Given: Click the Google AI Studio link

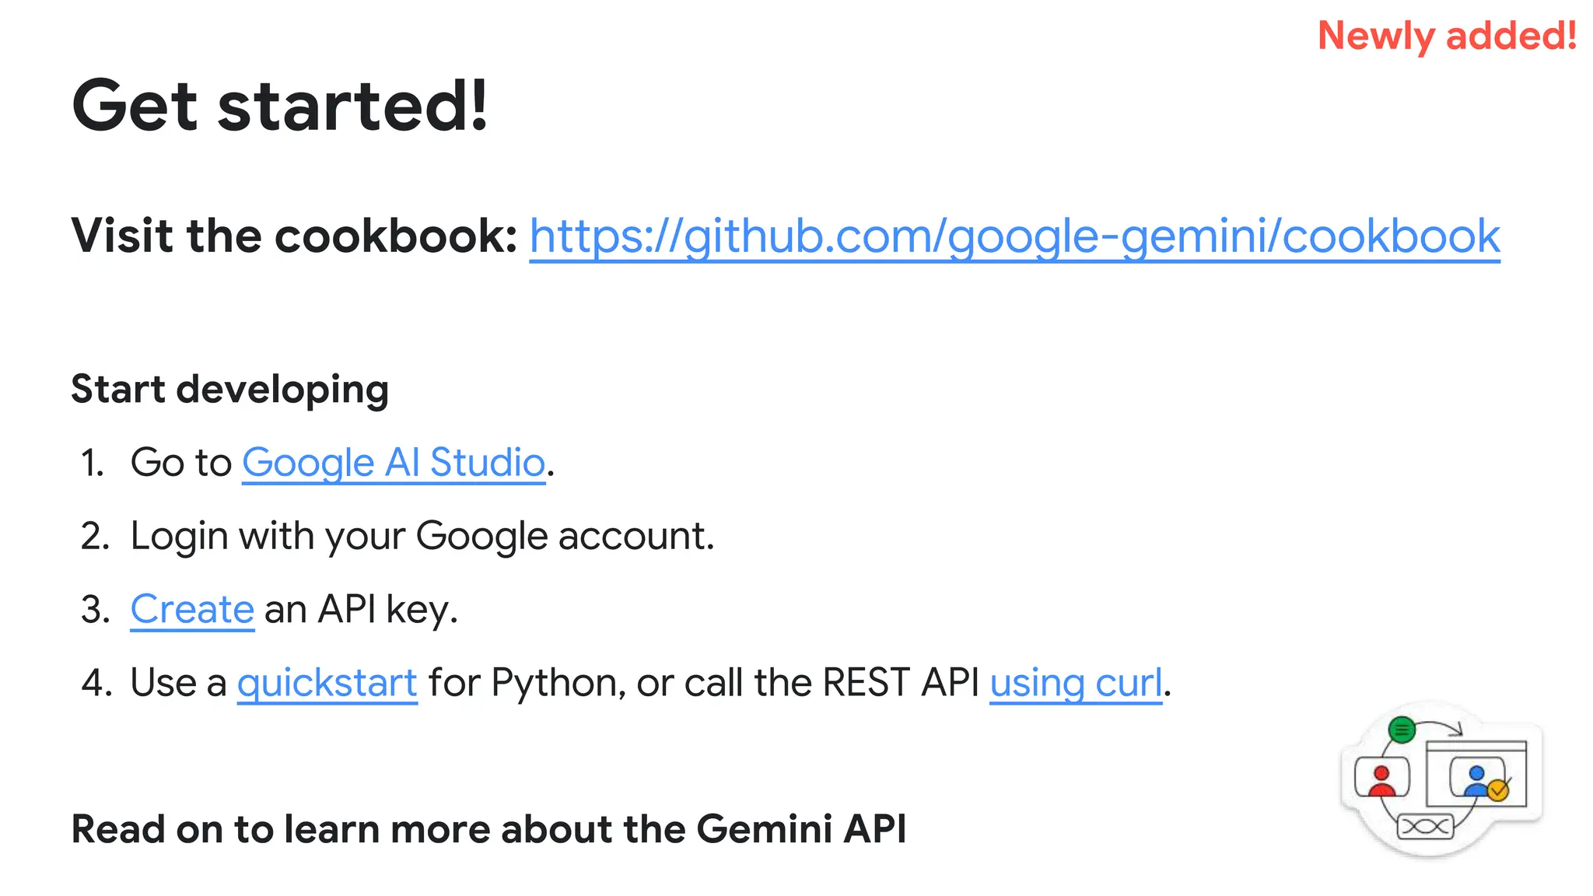Looking at the screenshot, I should pyautogui.click(x=394, y=463).
